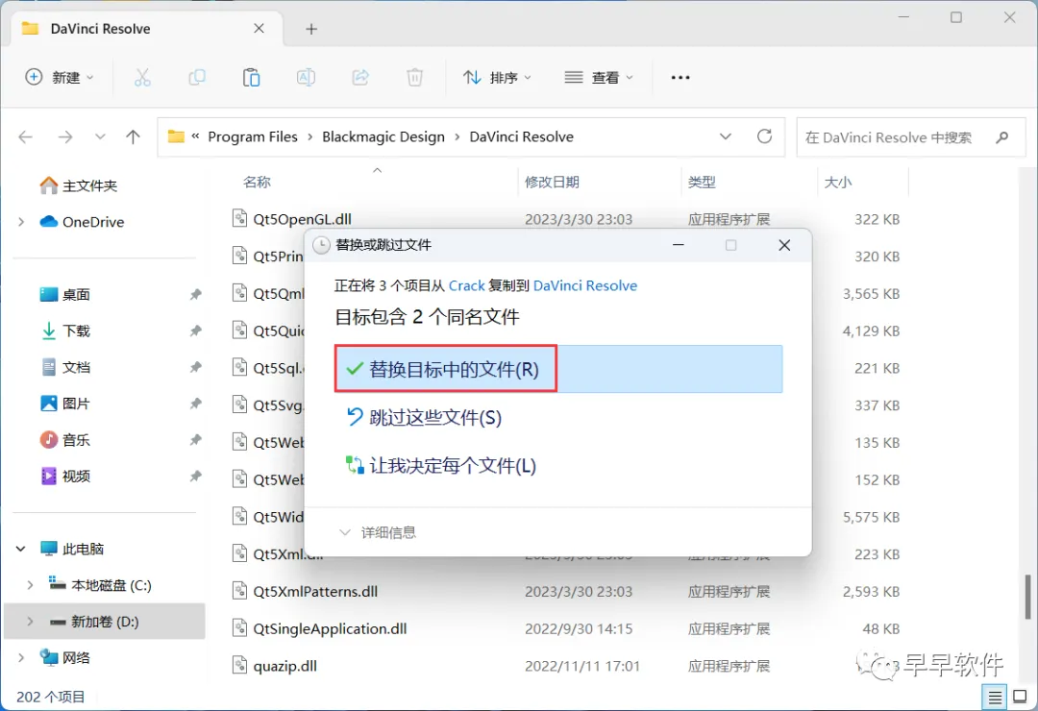Open the three-dots more options menu
1038x711 pixels.
680,78
